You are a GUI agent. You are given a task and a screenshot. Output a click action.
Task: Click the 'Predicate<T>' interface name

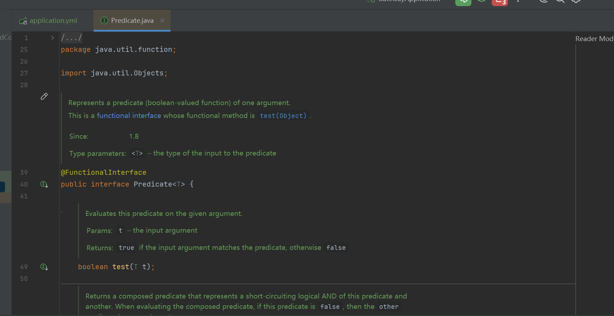159,184
